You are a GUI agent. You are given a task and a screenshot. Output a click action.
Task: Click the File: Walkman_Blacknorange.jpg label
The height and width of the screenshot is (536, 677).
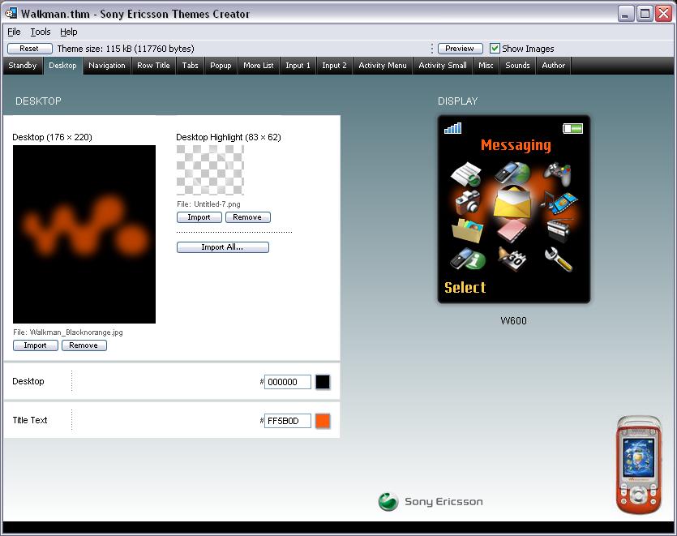[x=68, y=332]
